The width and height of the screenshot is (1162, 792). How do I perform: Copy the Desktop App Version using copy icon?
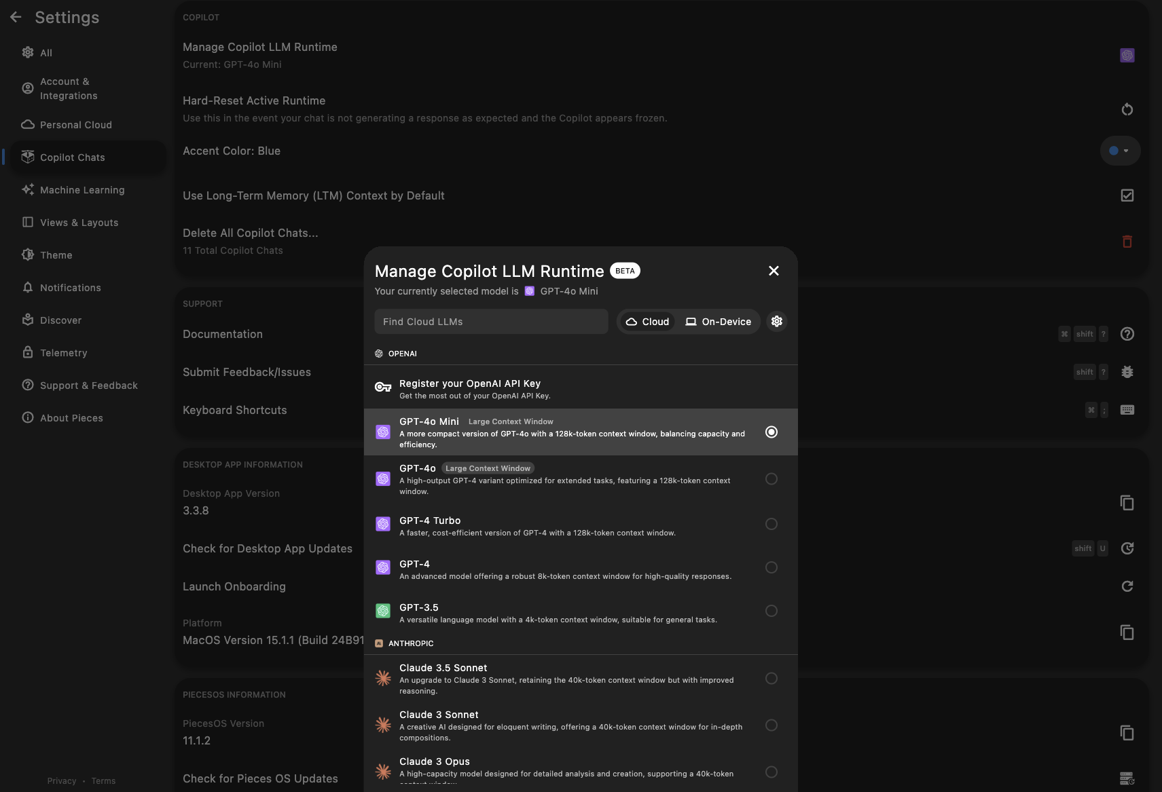tap(1127, 502)
